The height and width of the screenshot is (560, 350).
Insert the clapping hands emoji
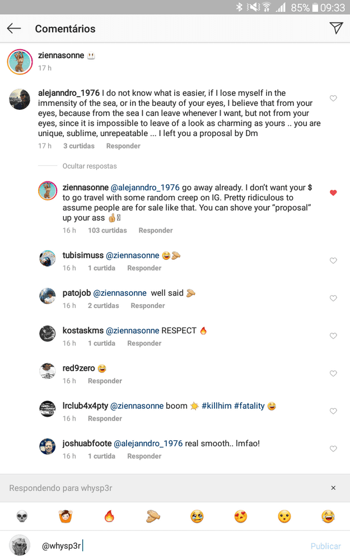pyautogui.click(x=153, y=516)
